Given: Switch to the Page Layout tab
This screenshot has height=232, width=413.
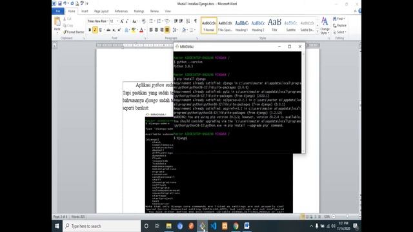Looking at the screenshot, I should pyautogui.click(x=101, y=12).
